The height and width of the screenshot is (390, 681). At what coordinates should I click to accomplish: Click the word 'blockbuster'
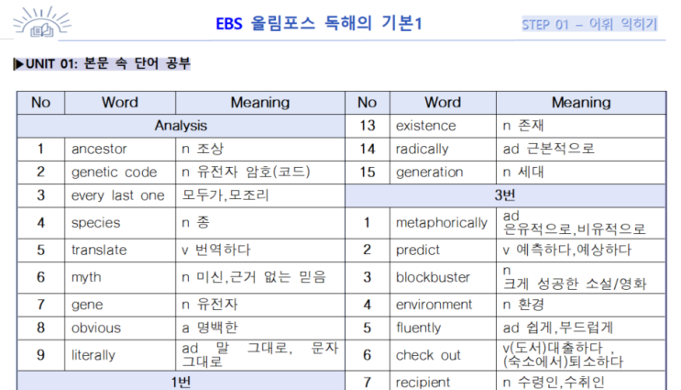(433, 277)
